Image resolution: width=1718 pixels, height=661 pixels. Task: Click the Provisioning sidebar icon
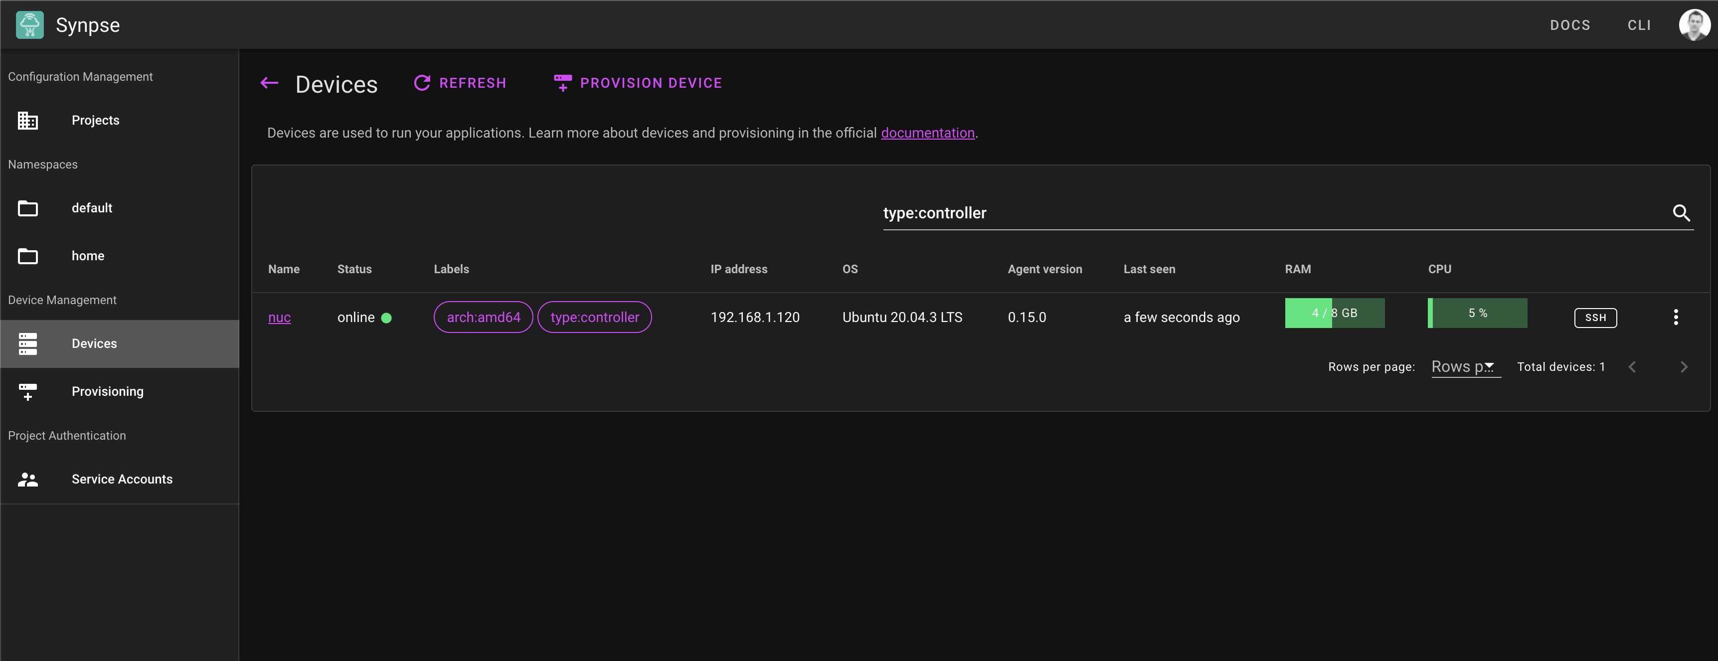click(x=28, y=391)
